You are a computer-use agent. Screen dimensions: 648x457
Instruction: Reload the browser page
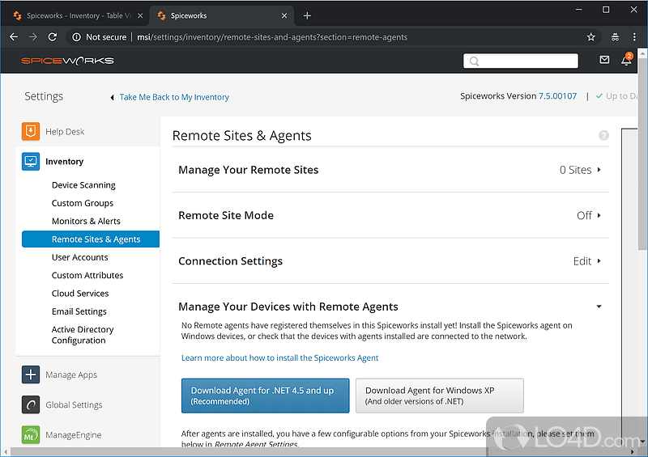click(53, 37)
